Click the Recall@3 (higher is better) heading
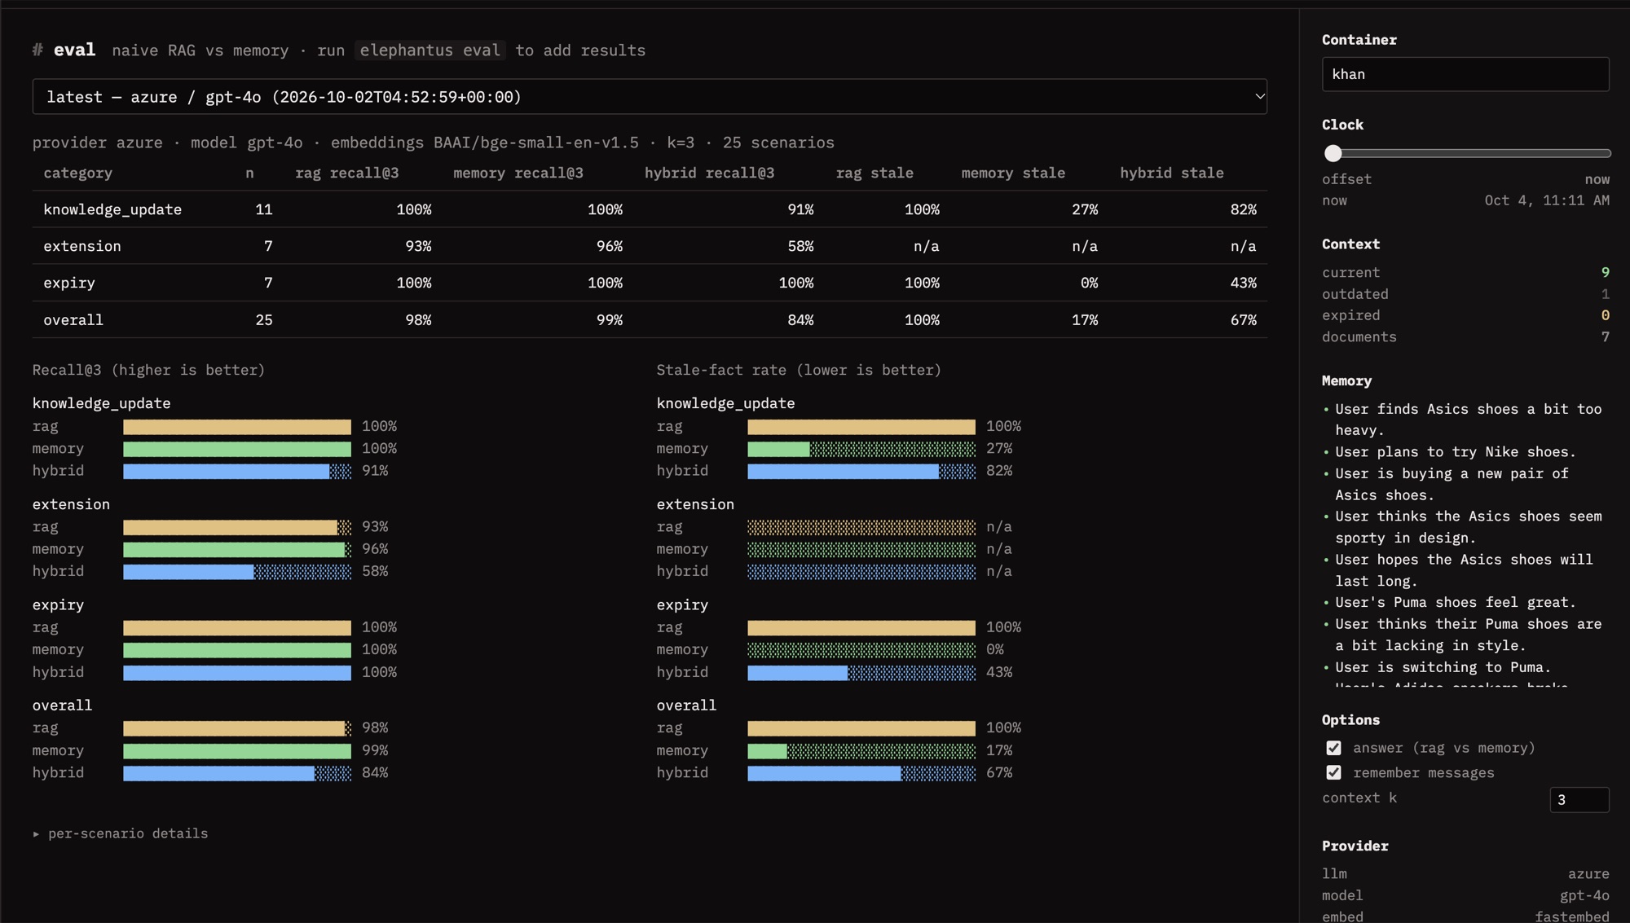 pyautogui.click(x=148, y=370)
